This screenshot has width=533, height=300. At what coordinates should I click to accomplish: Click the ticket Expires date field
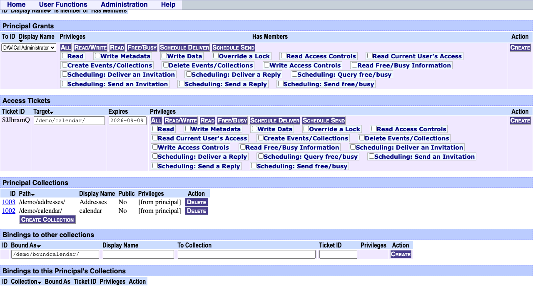click(x=127, y=120)
